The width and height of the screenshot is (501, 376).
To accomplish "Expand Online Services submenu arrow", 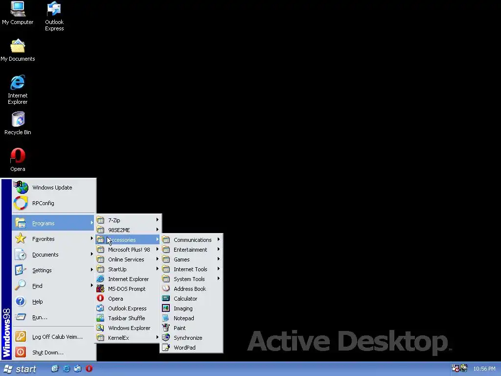I will (157, 259).
